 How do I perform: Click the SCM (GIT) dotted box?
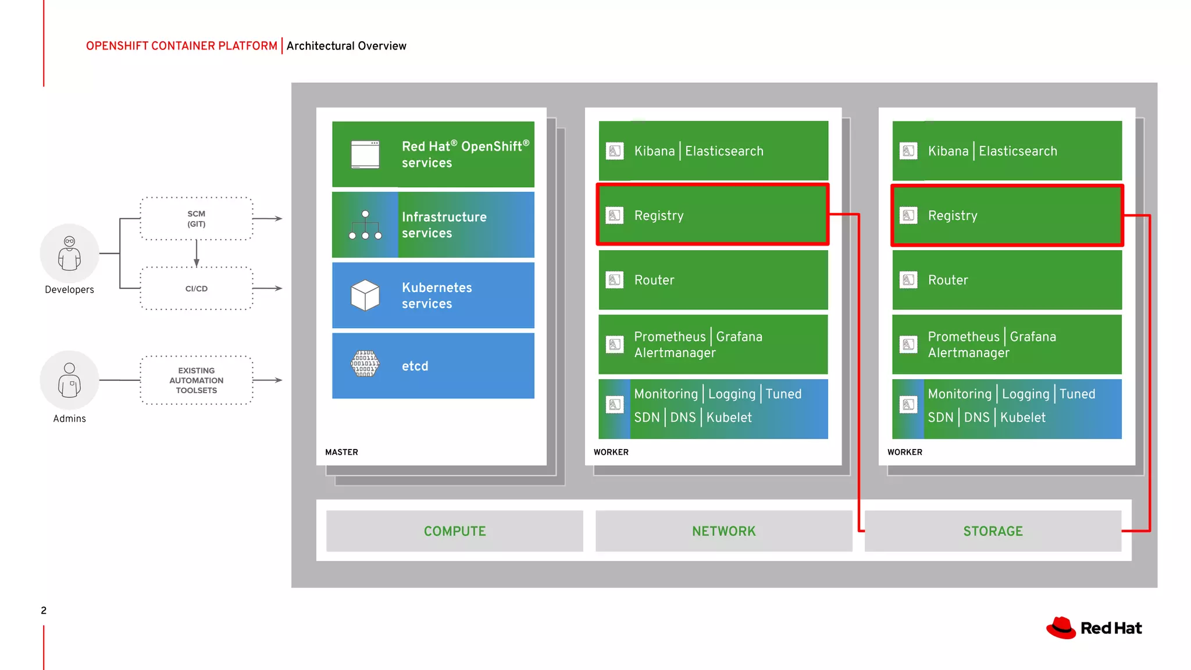tap(197, 219)
